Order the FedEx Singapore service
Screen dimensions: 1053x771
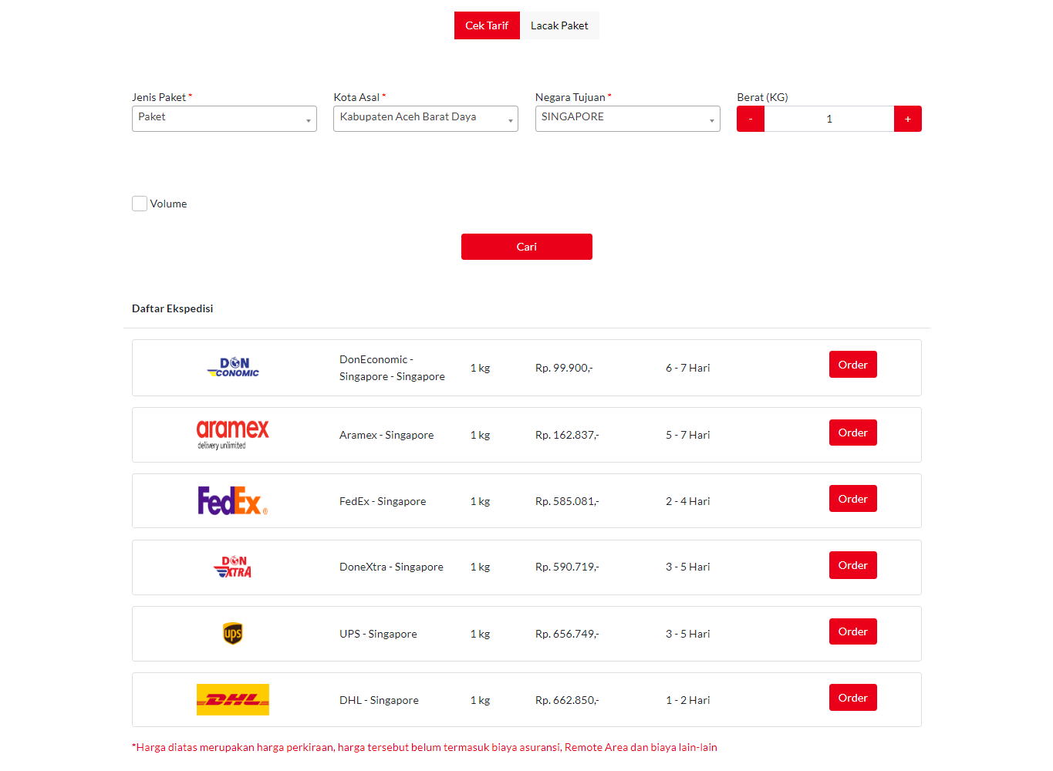point(852,499)
